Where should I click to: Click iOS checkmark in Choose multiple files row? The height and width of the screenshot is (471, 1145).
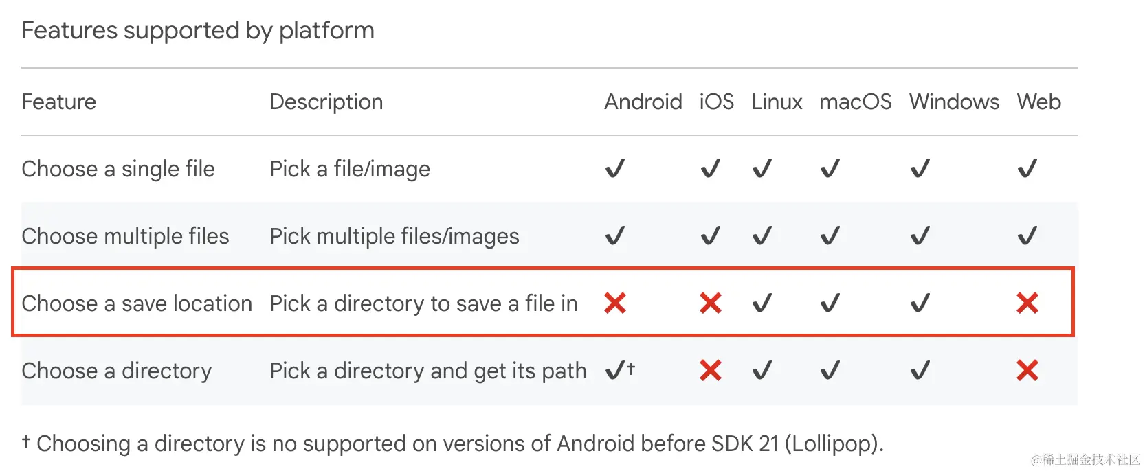pyautogui.click(x=711, y=235)
